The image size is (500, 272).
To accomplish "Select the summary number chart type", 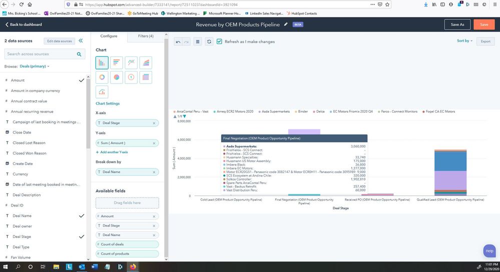I will 131,77.
